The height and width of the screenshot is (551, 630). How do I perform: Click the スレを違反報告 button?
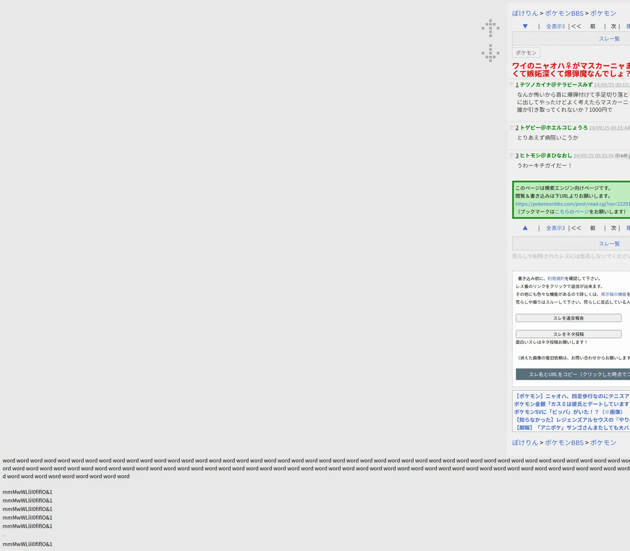568,318
